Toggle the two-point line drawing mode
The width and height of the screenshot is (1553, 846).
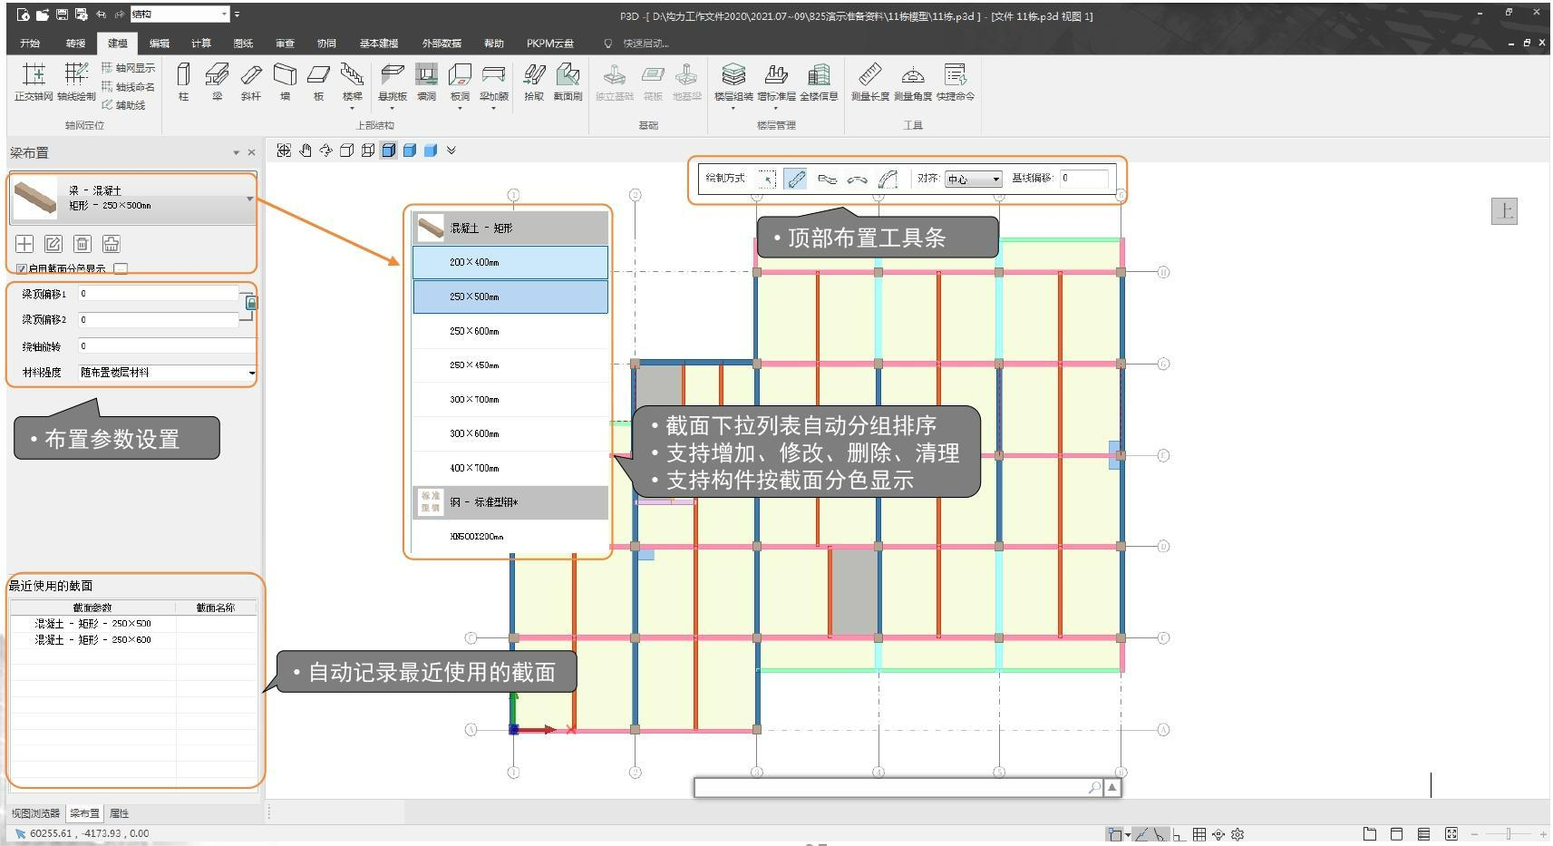pyautogui.click(x=796, y=180)
